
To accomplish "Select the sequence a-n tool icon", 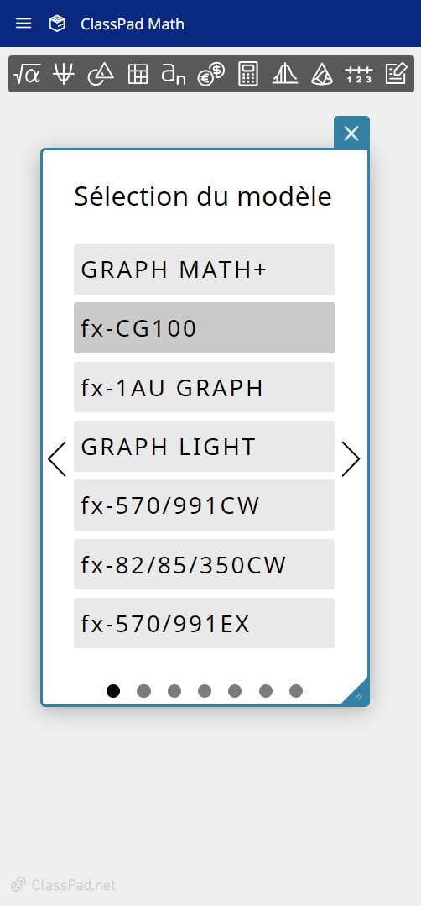I will click(x=173, y=74).
